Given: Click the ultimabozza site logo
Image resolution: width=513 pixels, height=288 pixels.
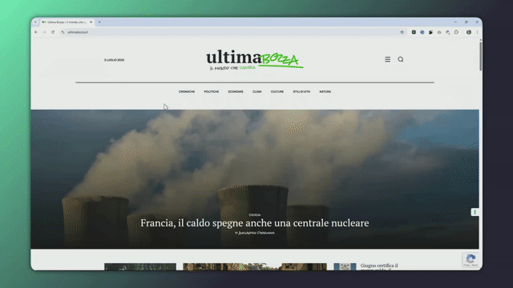Looking at the screenshot, I should coord(255,59).
